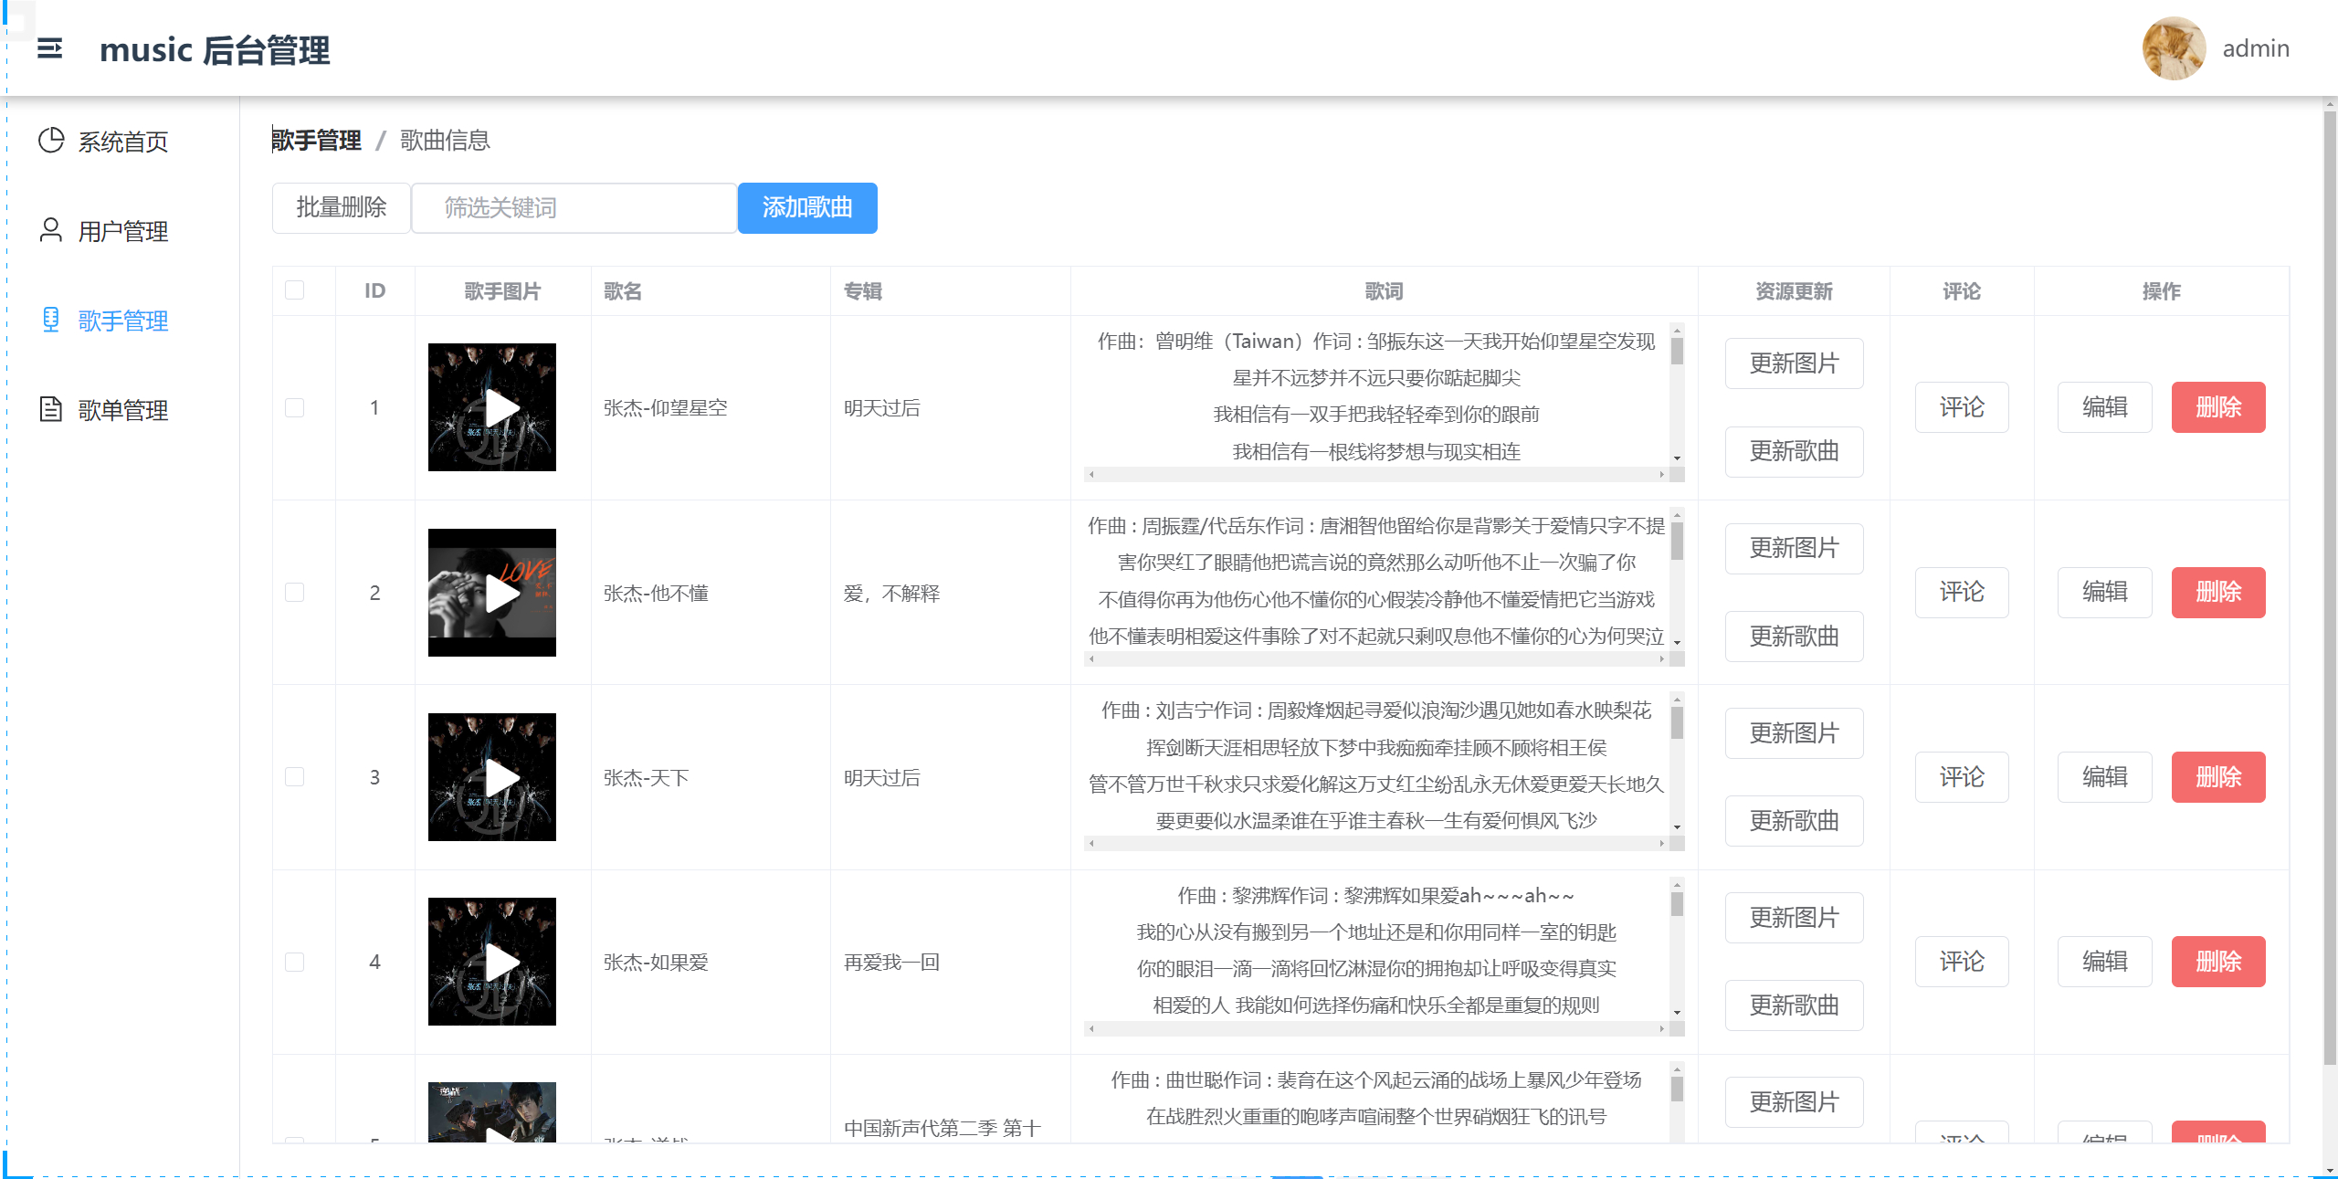The height and width of the screenshot is (1179, 2338).
Task: Click the 批量删除 button
Action: [341, 207]
